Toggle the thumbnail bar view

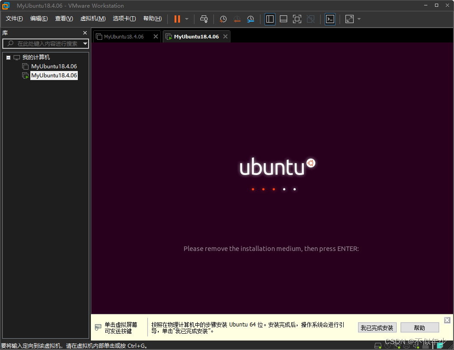pos(284,19)
